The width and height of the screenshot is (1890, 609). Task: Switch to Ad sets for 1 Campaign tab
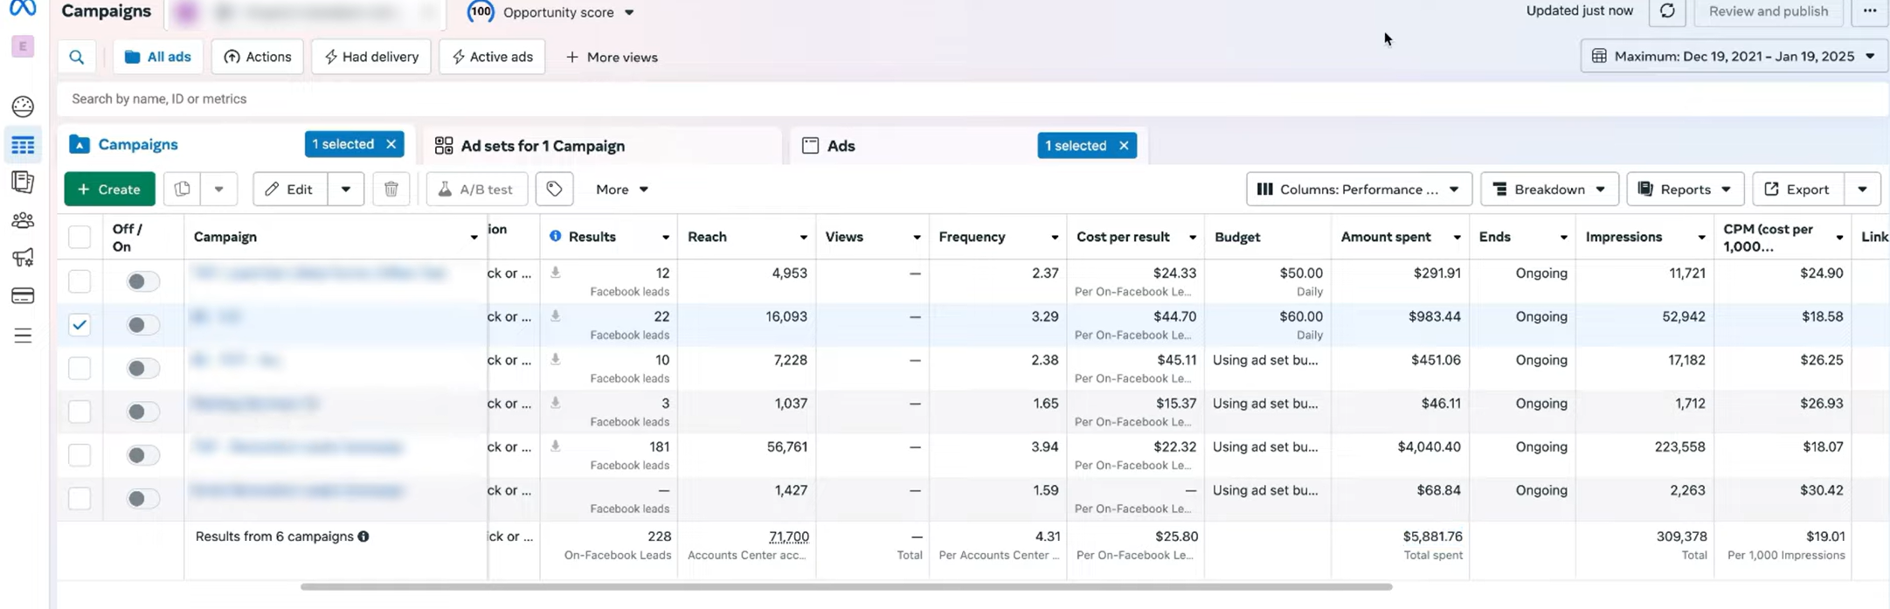[x=542, y=146]
